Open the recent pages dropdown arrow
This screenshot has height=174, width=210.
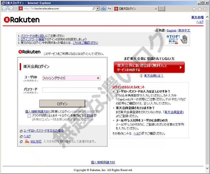coord(16,9)
